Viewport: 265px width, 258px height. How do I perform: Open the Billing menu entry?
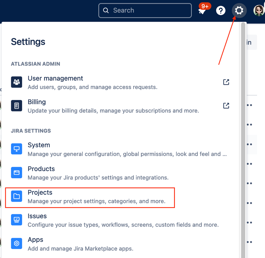click(120, 106)
